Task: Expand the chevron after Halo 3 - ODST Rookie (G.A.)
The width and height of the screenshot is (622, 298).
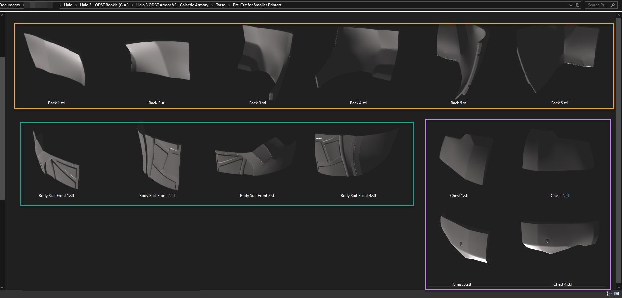Action: point(132,5)
